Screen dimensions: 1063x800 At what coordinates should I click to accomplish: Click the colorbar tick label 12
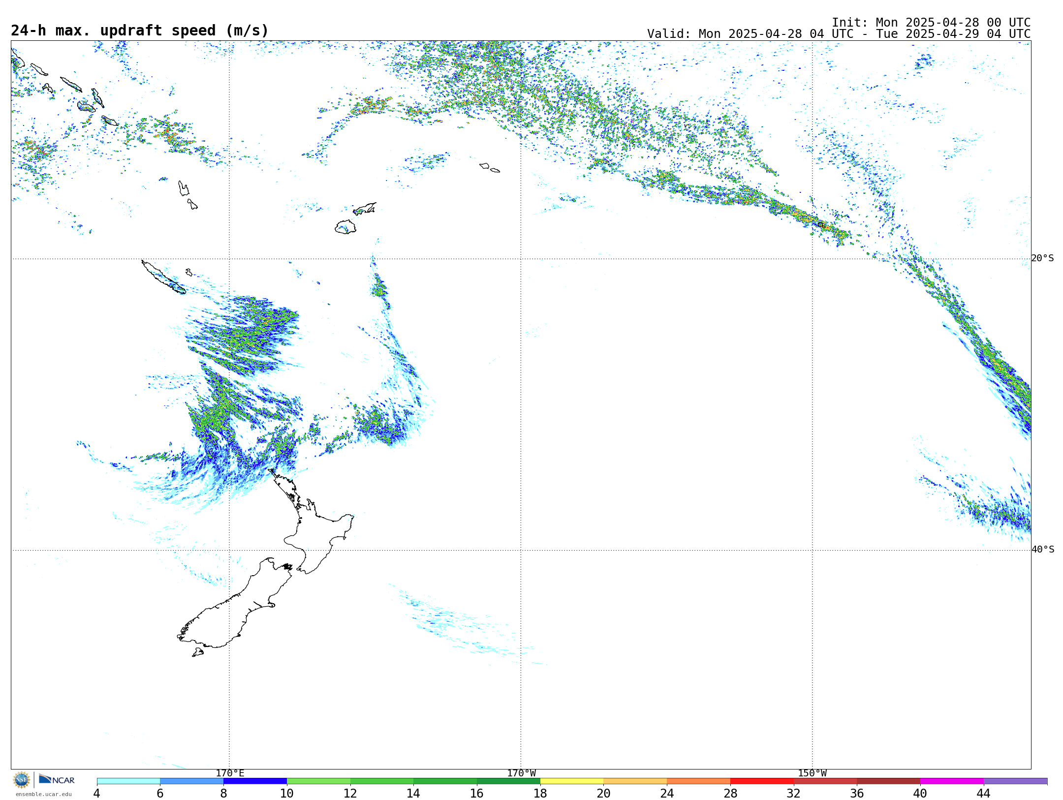[350, 793]
